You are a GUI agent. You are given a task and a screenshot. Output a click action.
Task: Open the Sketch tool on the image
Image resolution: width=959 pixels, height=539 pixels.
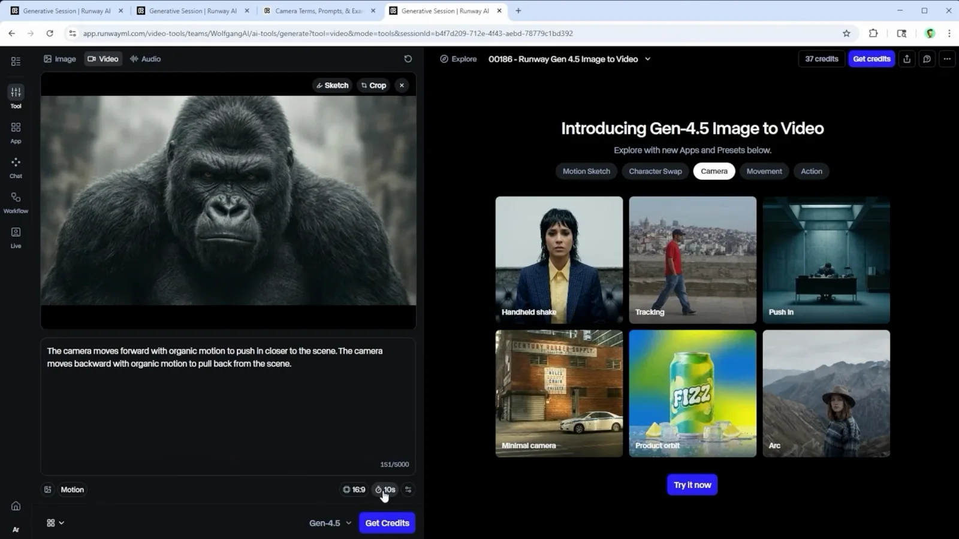tap(332, 85)
